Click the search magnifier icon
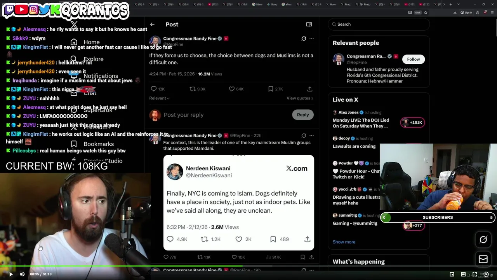 click(x=334, y=24)
